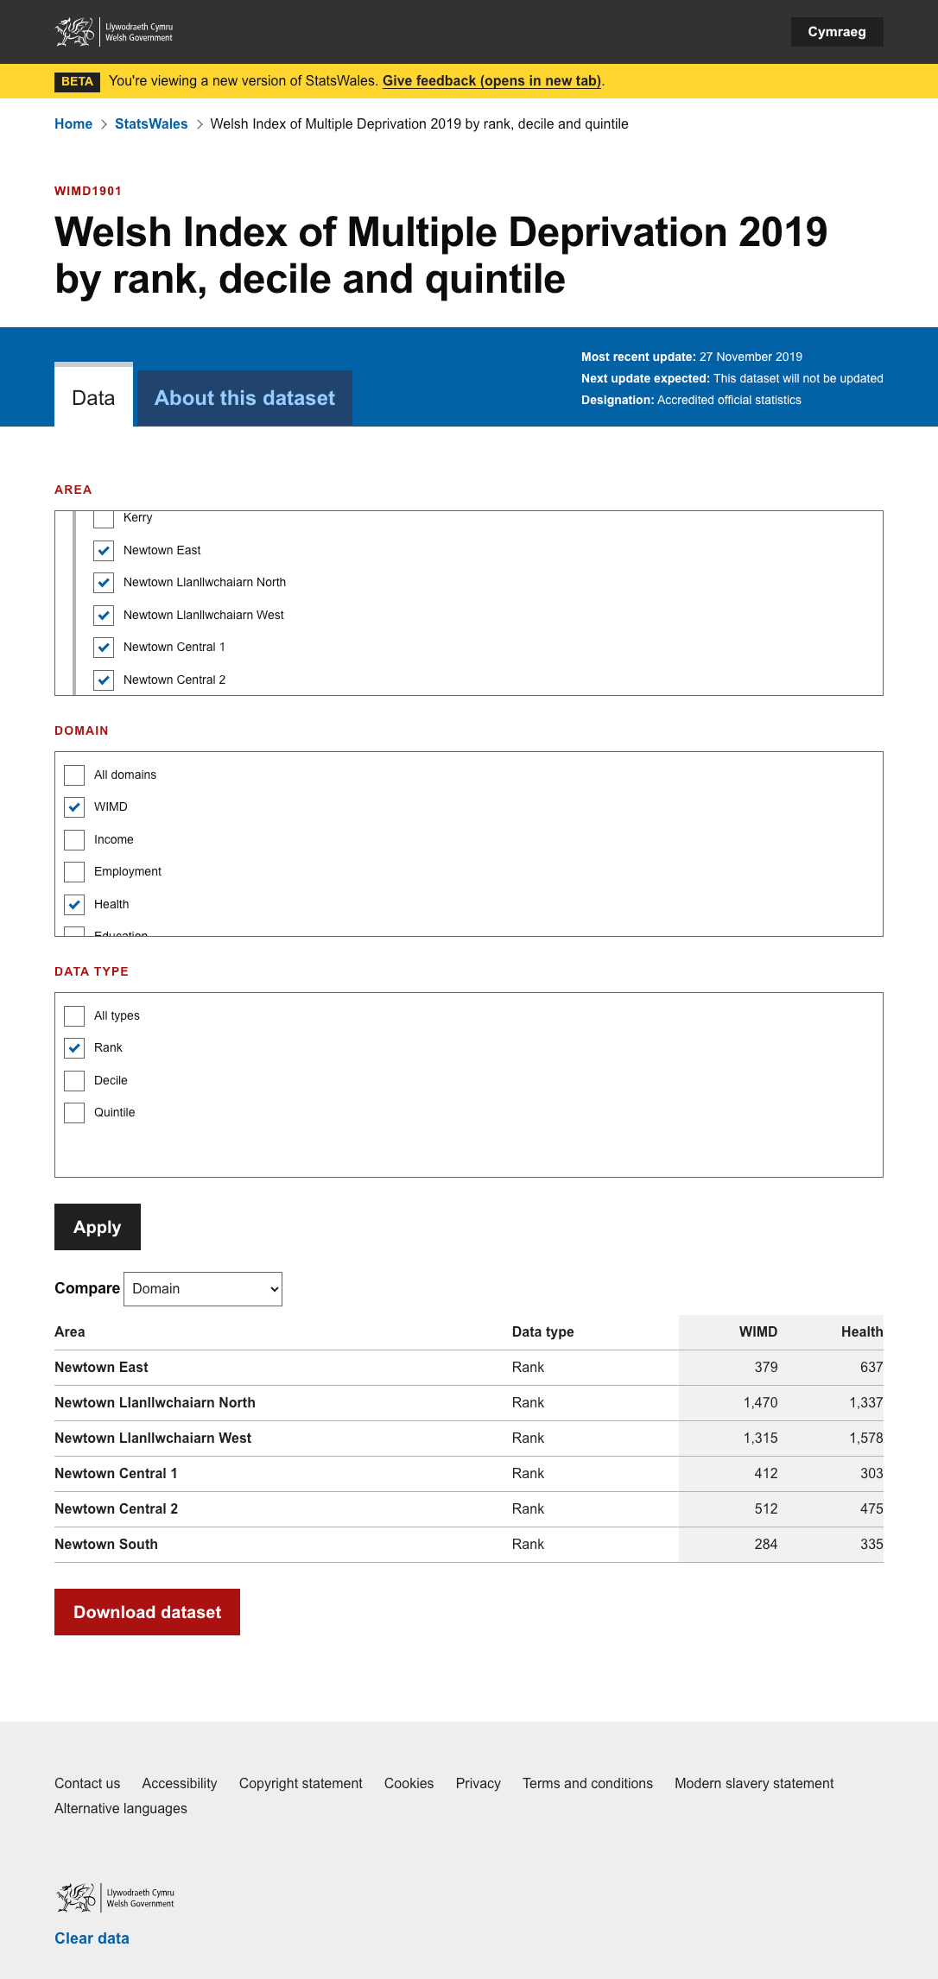The height and width of the screenshot is (1979, 938).
Task: Select the Newtown East table row name
Action: coord(101,1367)
